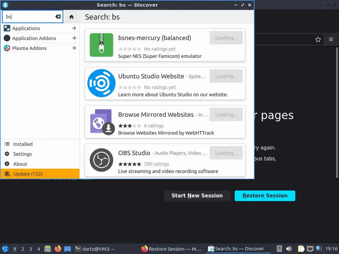The height and width of the screenshot is (254, 339).
Task: Click the show desktop icon in taskbar
Action: 68,249
